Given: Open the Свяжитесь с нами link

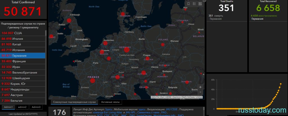Looking at the screenshot, I should tap(148, 112).
